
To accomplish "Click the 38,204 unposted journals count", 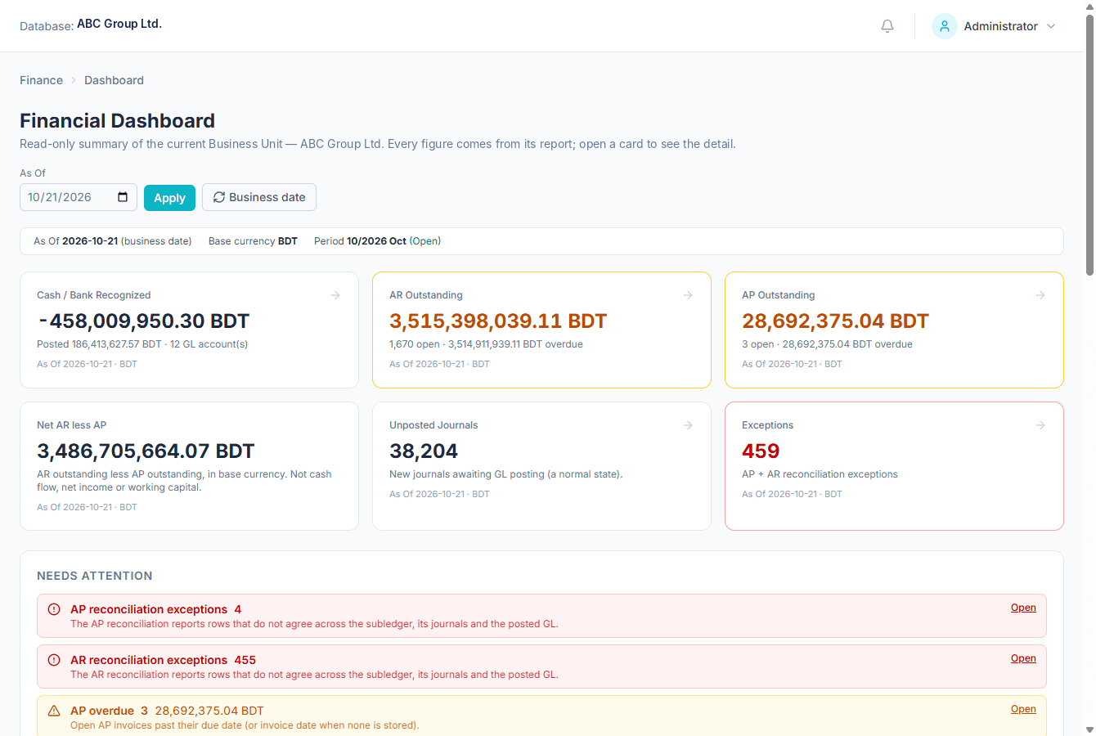I will tap(424, 451).
